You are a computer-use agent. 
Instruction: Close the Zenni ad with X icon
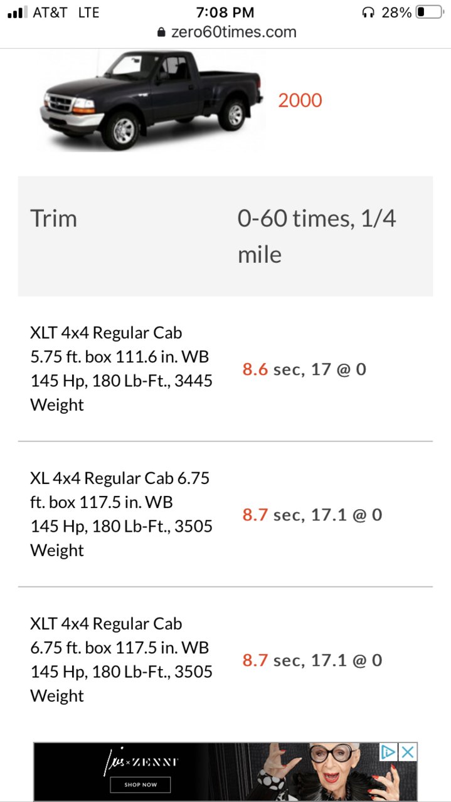pos(408,752)
